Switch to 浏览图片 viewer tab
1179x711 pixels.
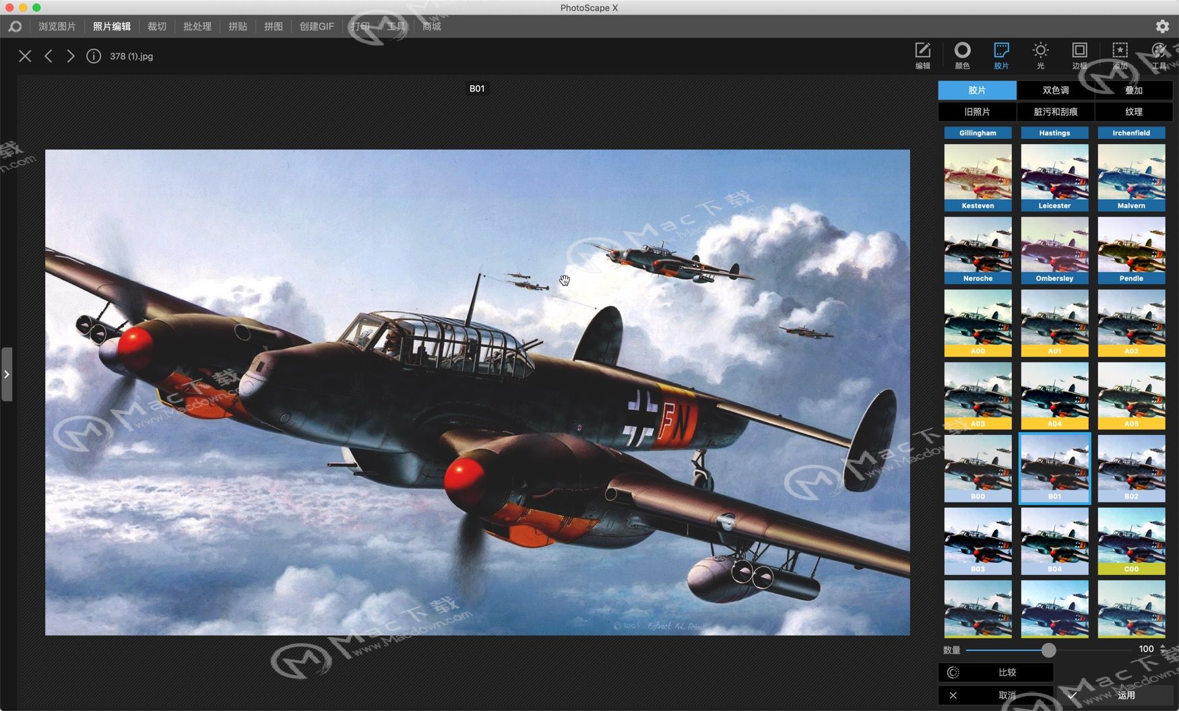pos(57,26)
